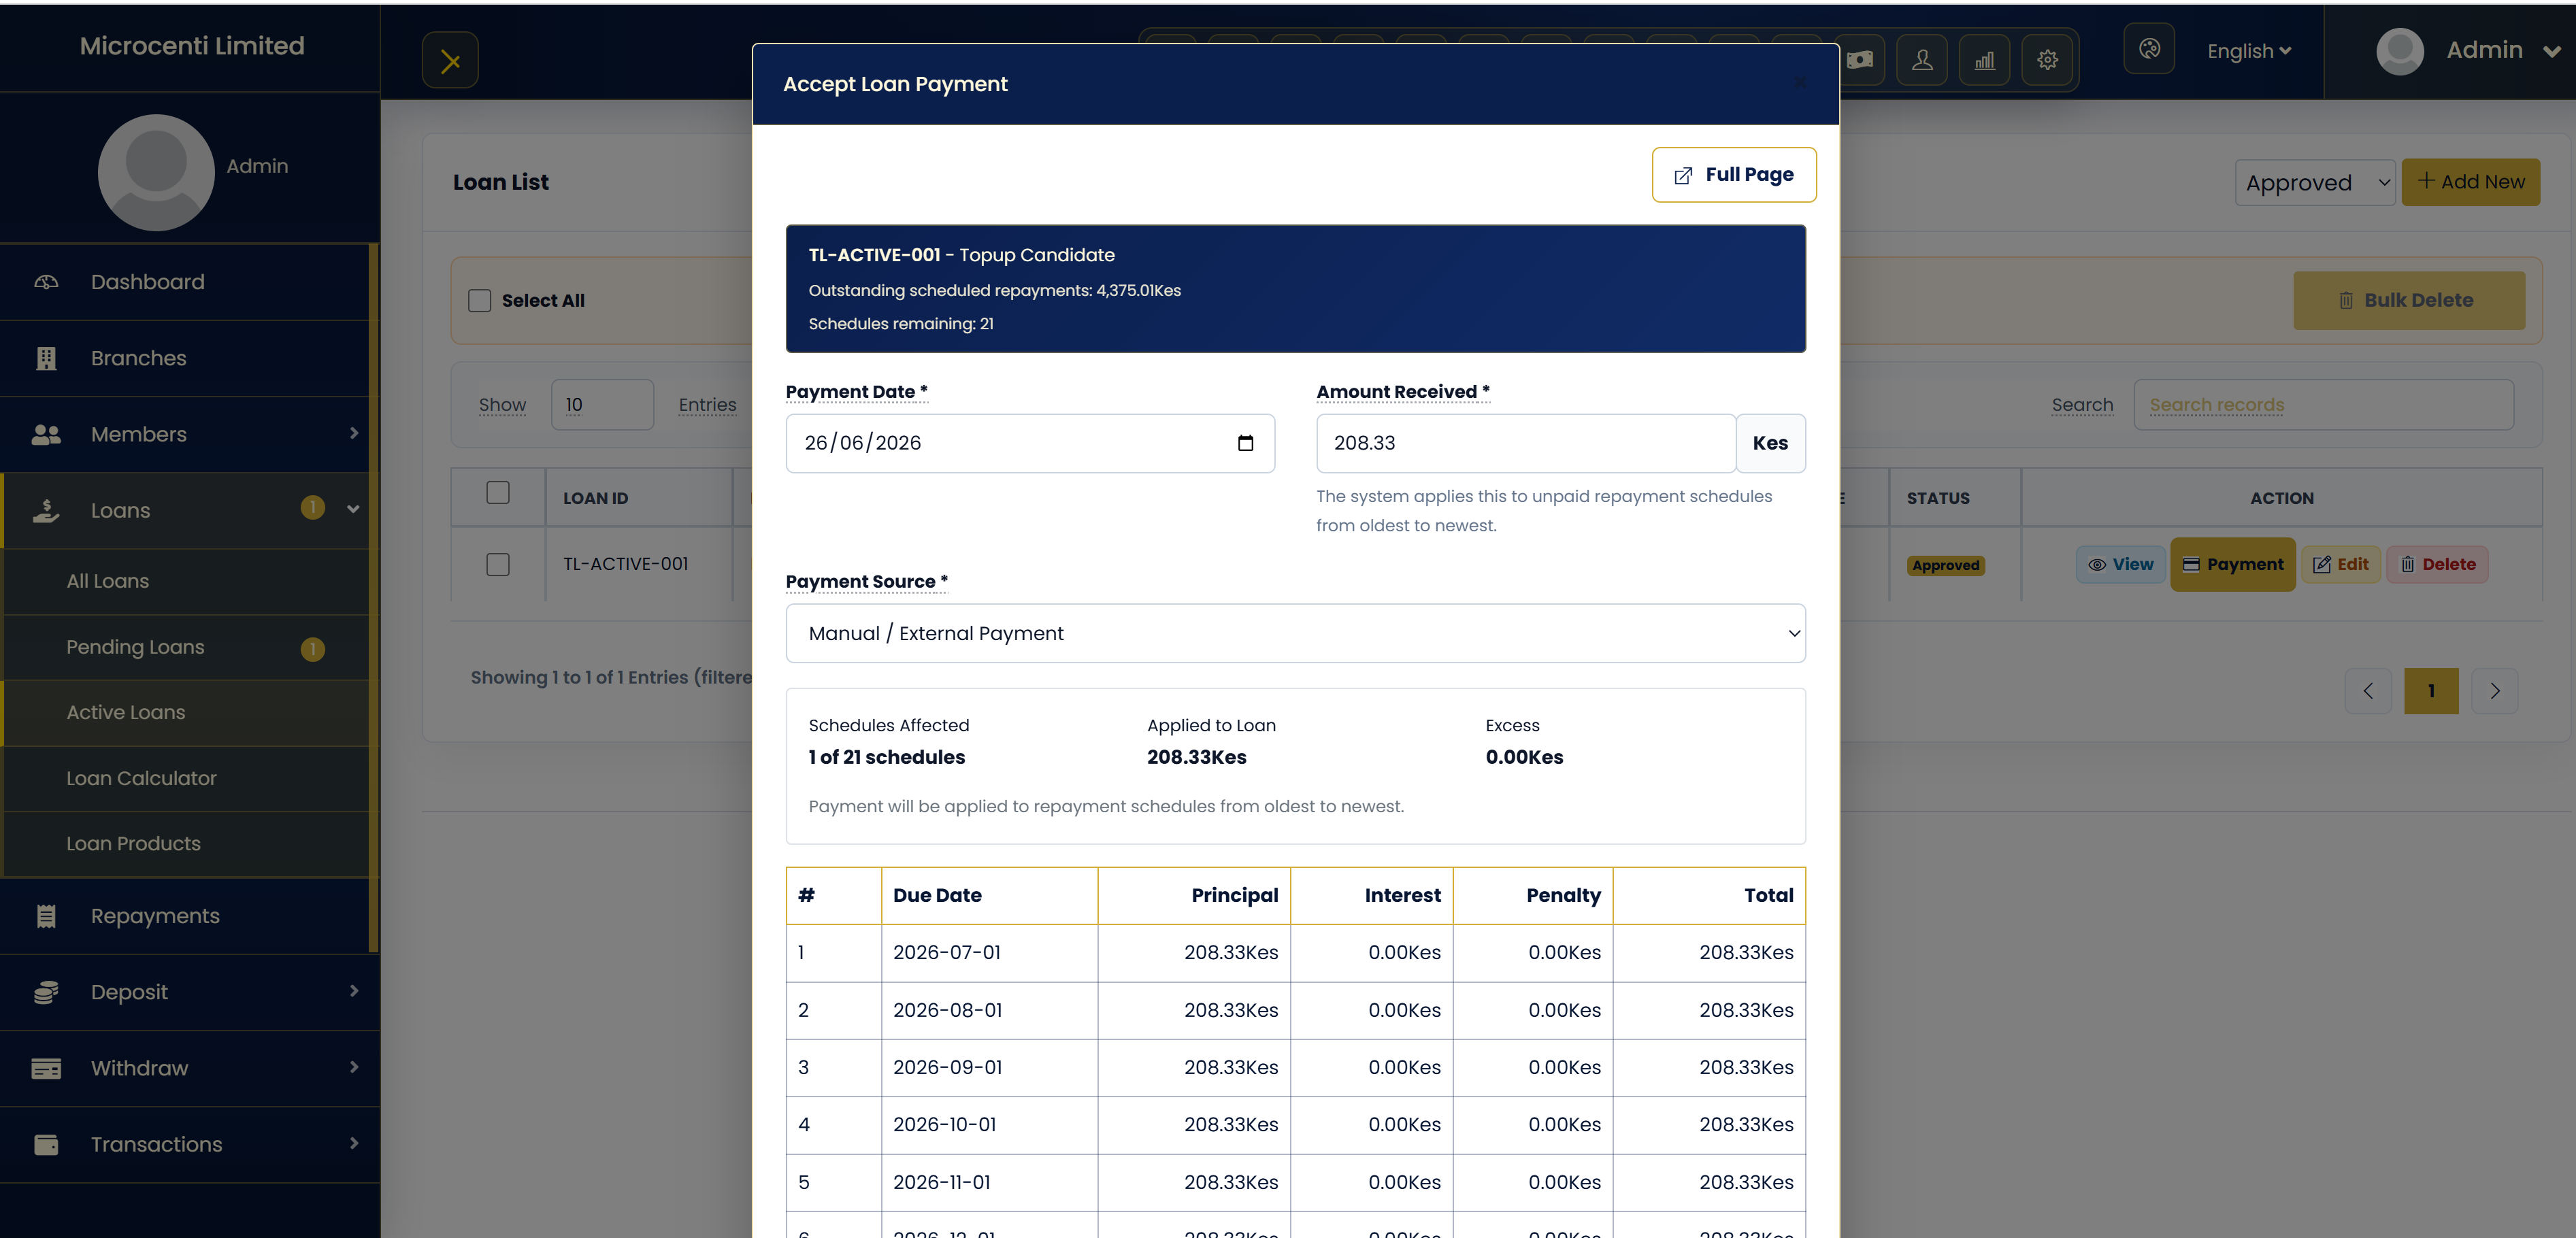Click the Loans hand-coin icon

pos(46,510)
